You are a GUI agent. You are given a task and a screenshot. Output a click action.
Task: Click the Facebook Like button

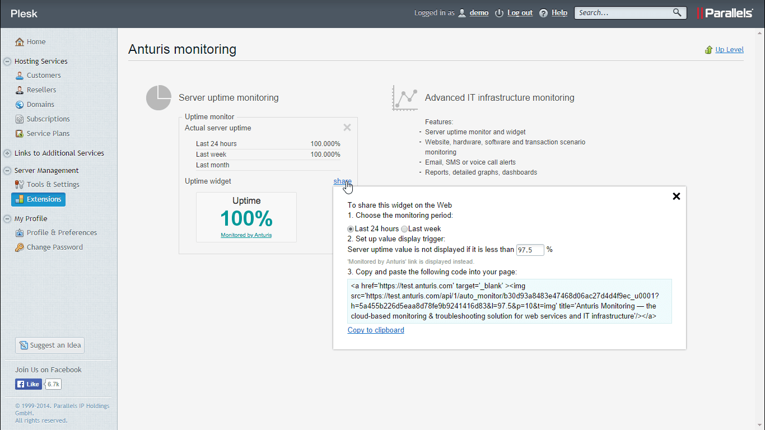click(x=29, y=384)
